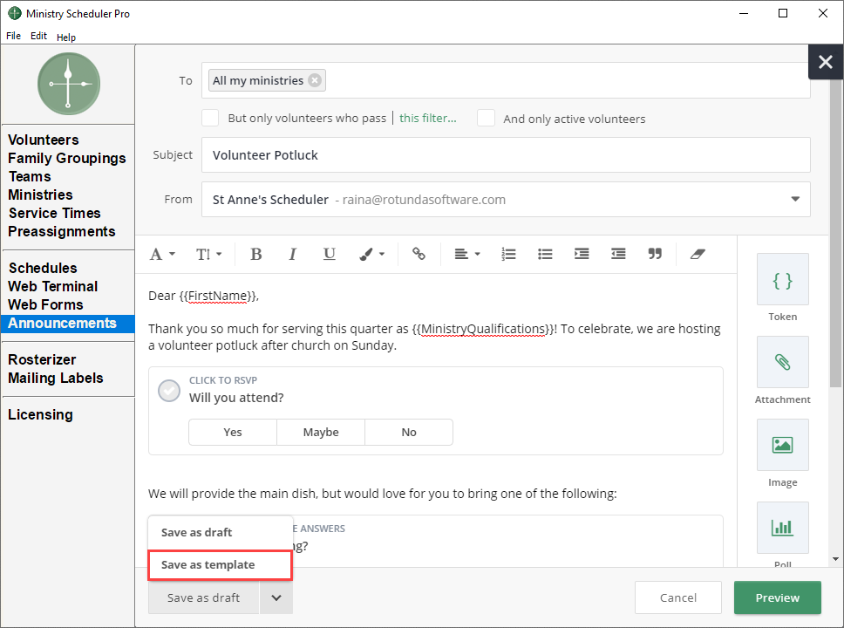Open the font color picker
The height and width of the screenshot is (628, 844).
pos(370,254)
